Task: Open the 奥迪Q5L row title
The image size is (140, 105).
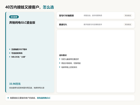Action: coord(63,24)
